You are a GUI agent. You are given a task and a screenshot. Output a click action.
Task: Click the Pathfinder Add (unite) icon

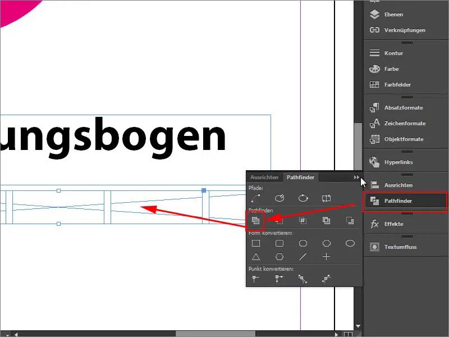click(x=256, y=220)
